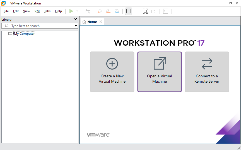Viewport: 241px width, 150px height.
Task: Click Open a Virtual Machine tile
Action: [160, 72]
